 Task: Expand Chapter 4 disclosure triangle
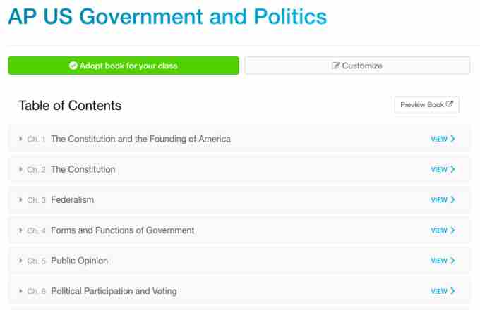[x=21, y=230]
